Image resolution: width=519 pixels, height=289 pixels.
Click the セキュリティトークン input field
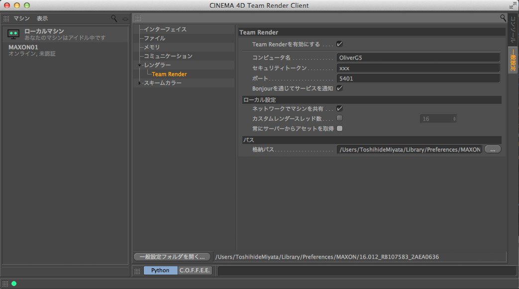[418, 68]
